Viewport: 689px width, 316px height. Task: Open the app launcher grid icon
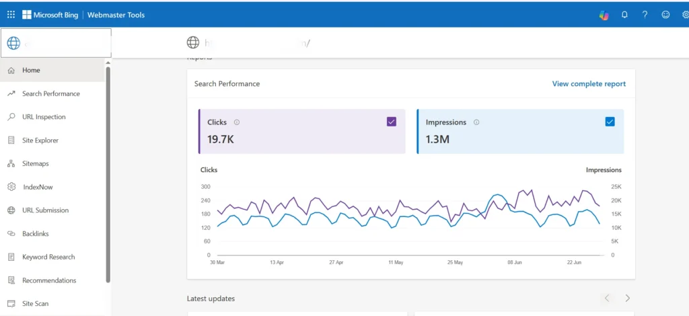11,15
